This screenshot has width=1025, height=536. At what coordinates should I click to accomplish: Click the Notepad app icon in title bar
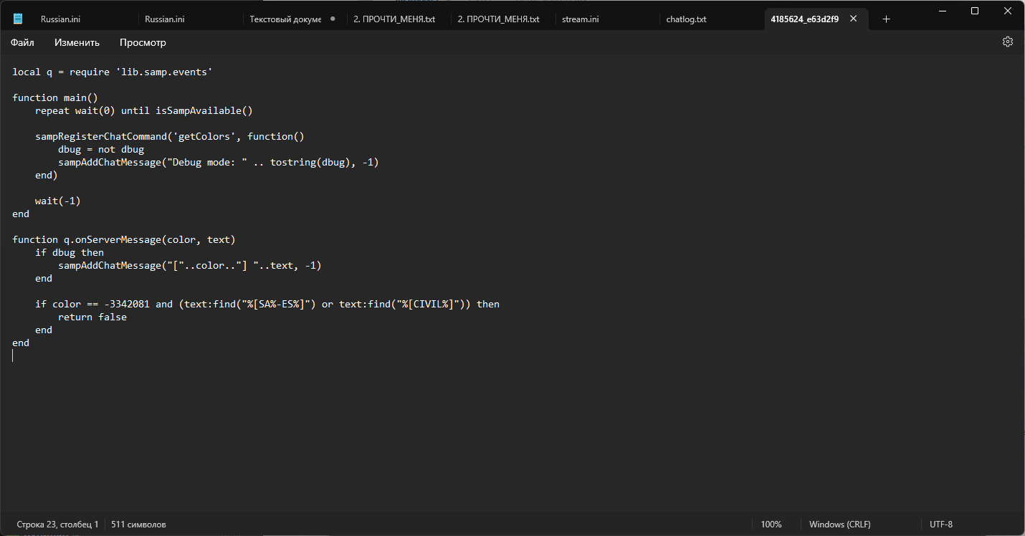(18, 19)
